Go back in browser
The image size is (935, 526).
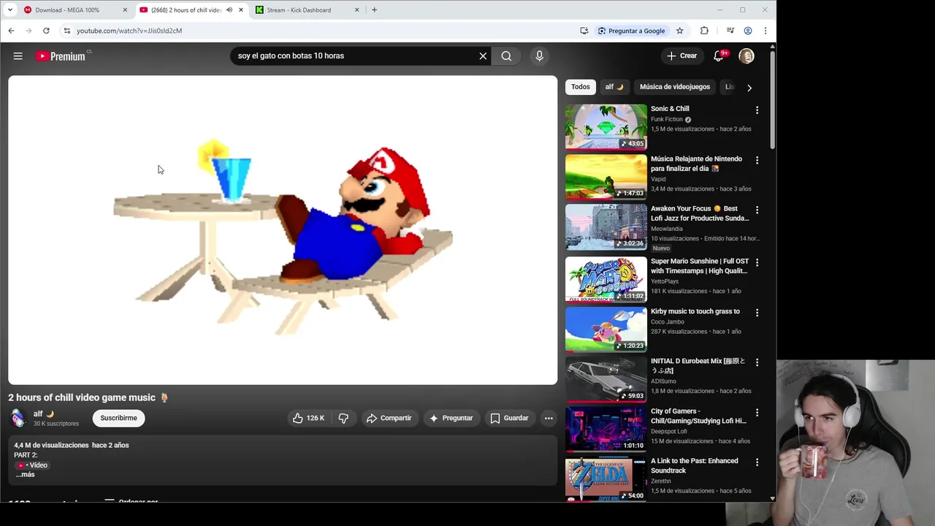point(11,31)
